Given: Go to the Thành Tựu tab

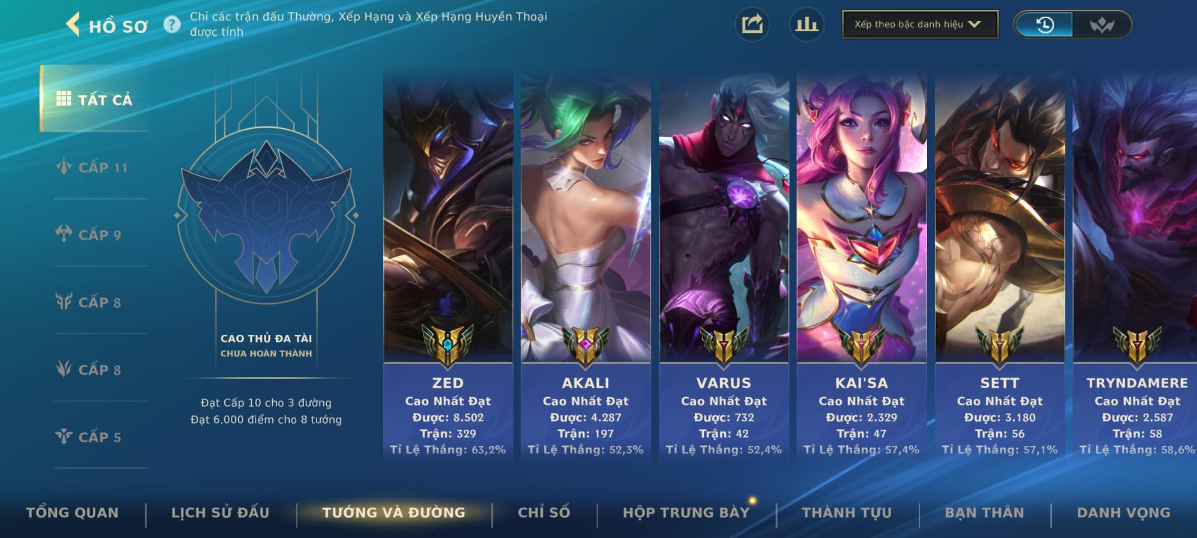Looking at the screenshot, I should click(847, 513).
